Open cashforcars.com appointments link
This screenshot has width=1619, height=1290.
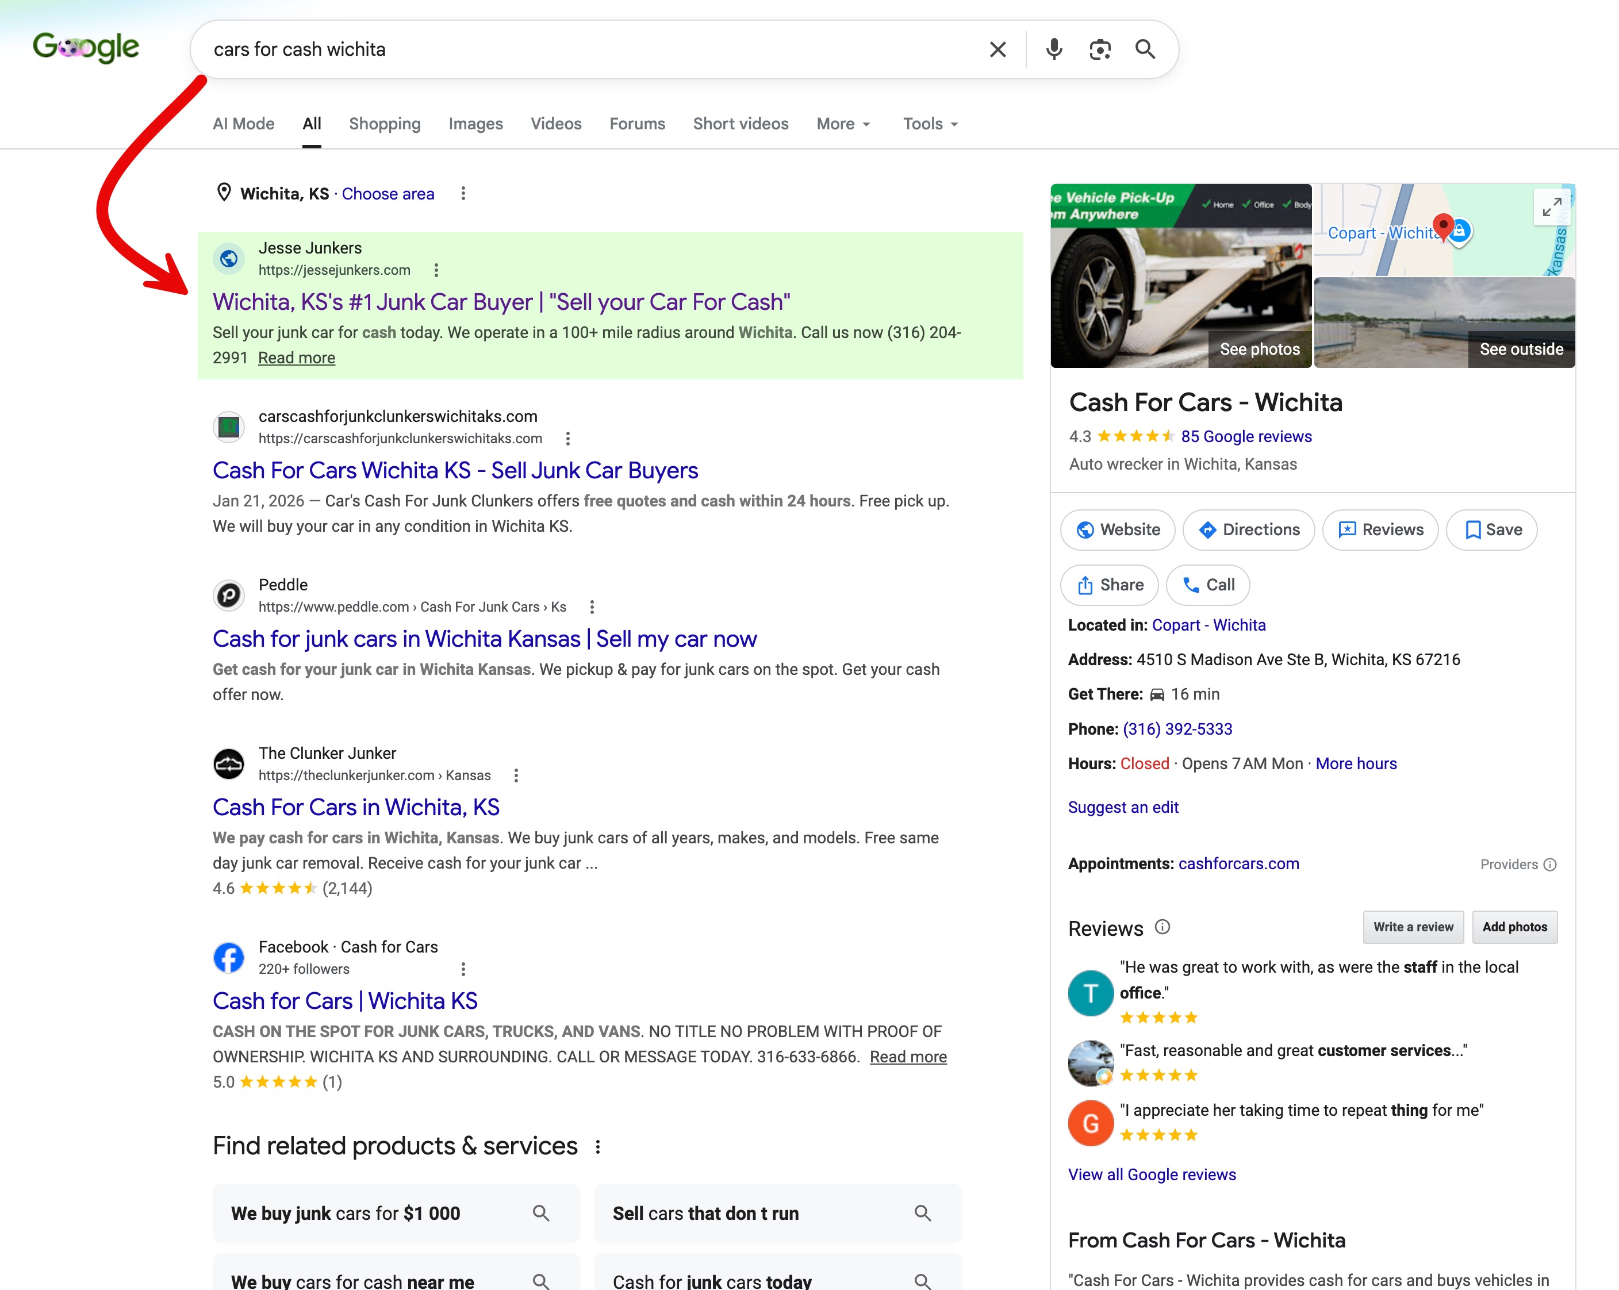tap(1238, 864)
